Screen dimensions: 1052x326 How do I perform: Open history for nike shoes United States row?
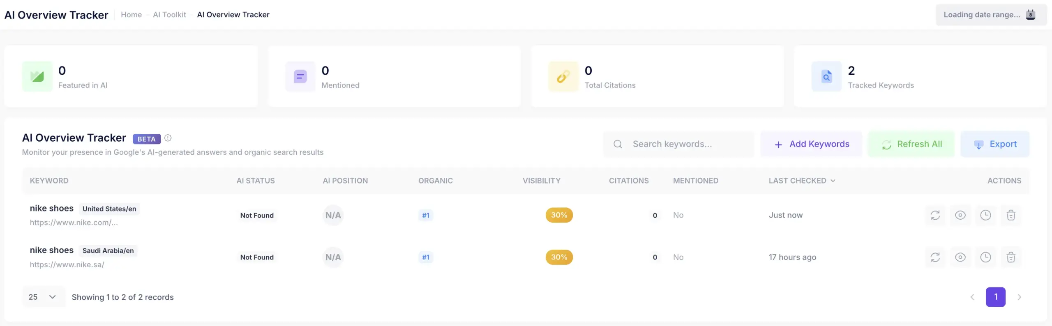point(985,215)
